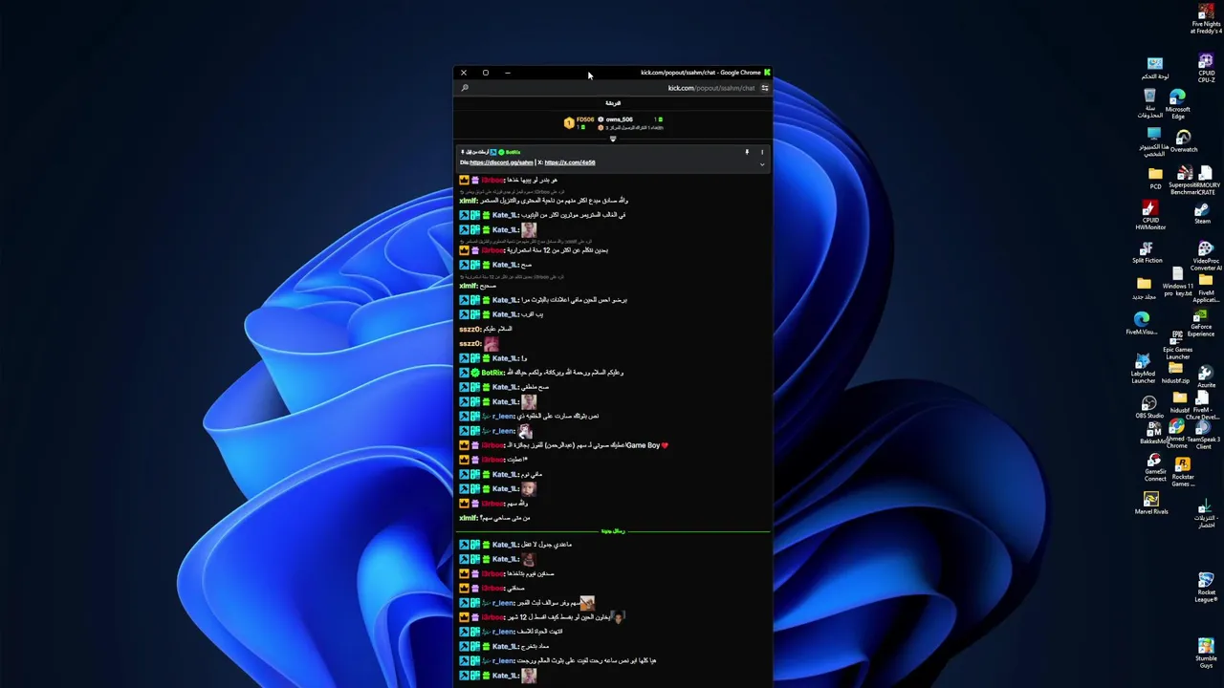Screen dimensions: 1224x688
Task: Launch CPUID HWMonitor shortcut
Action: 1150,215
